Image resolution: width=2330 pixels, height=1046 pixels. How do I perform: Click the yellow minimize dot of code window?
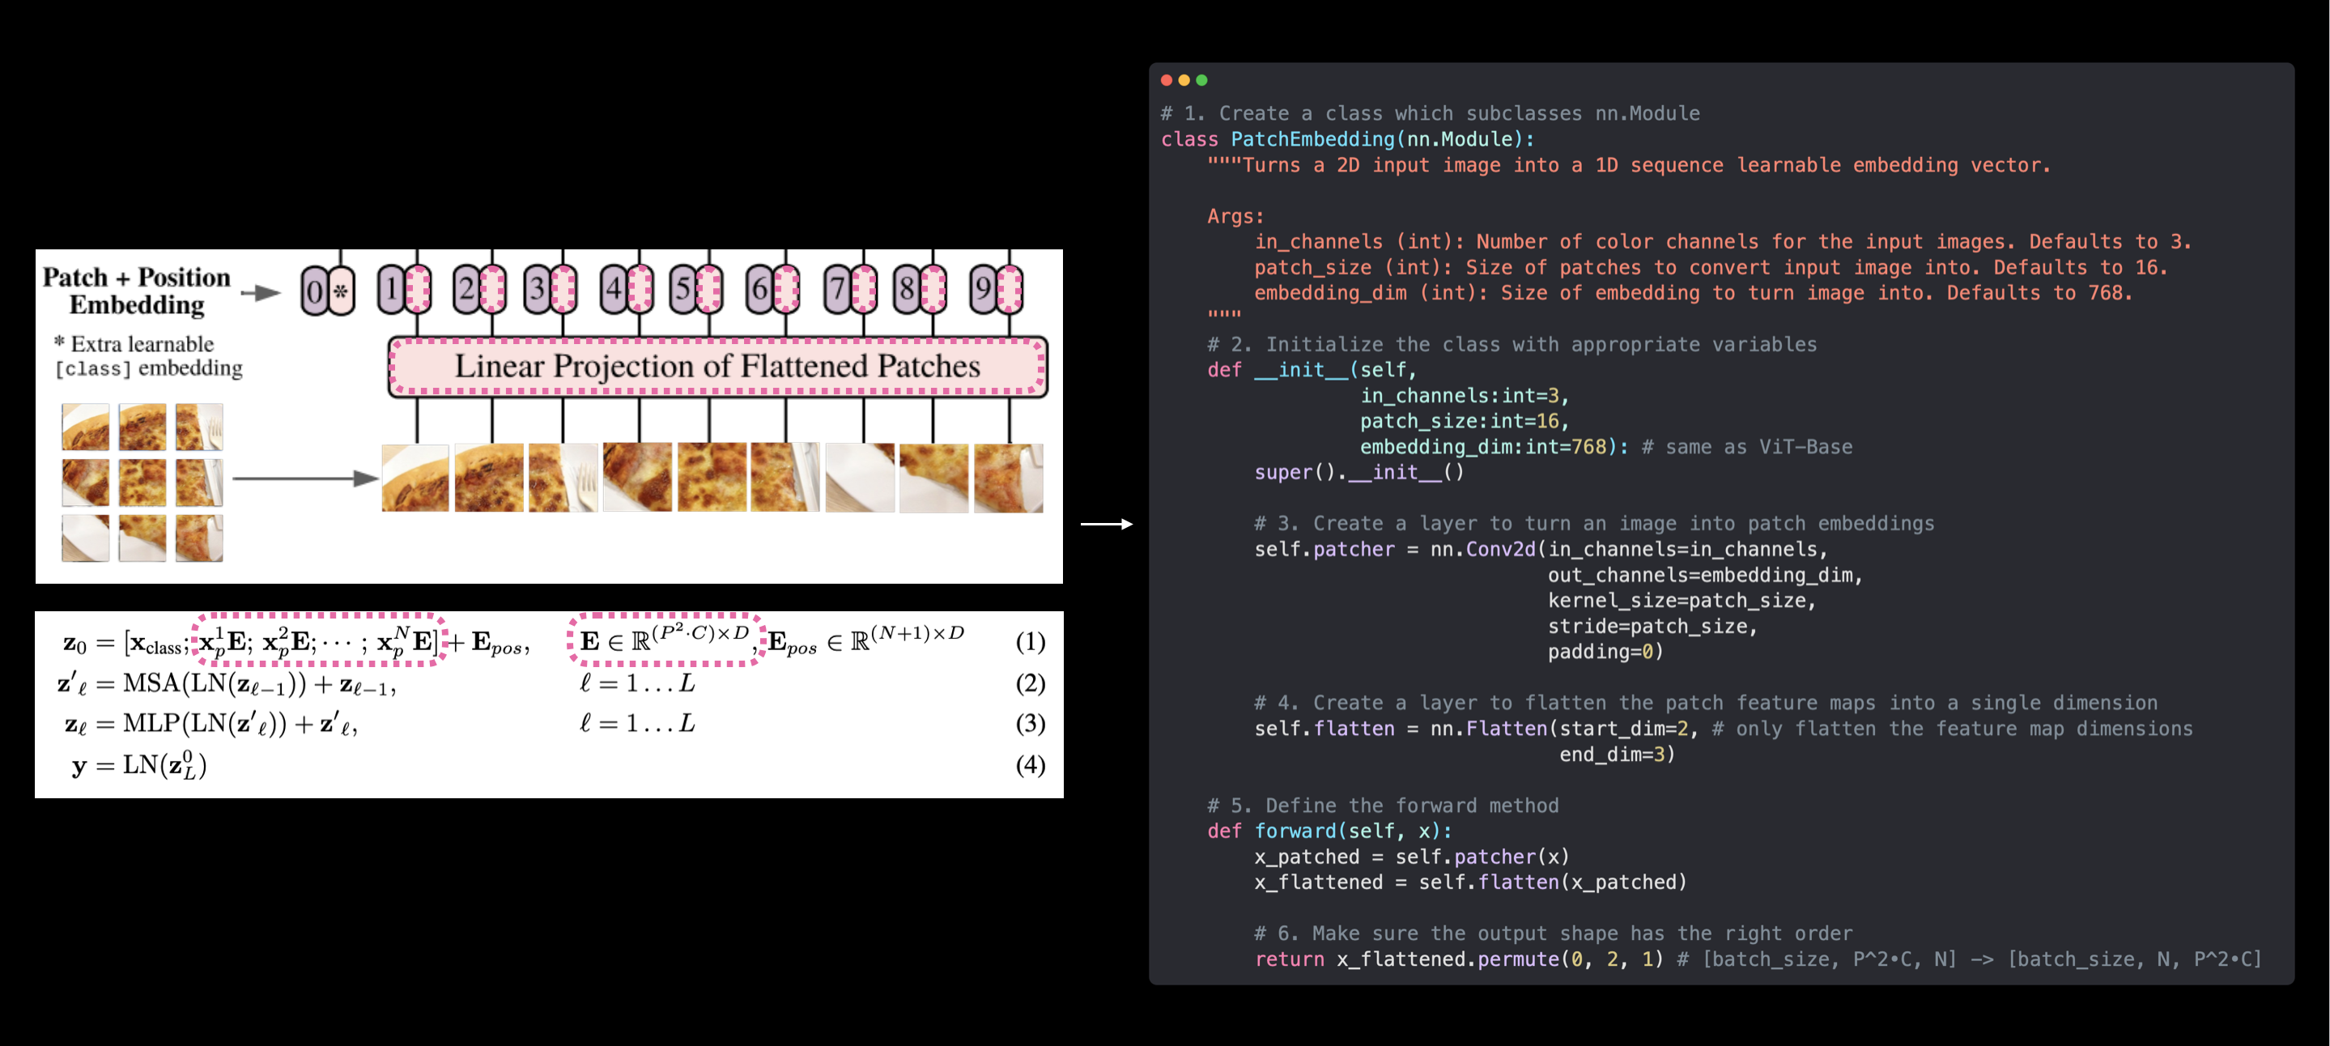tap(1184, 80)
